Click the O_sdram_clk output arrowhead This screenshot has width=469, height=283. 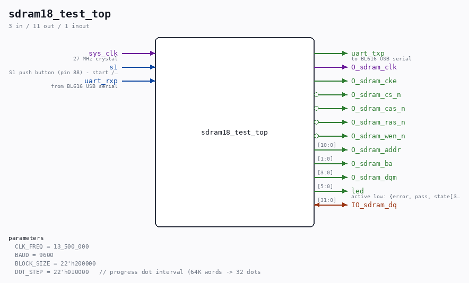pos(345,67)
